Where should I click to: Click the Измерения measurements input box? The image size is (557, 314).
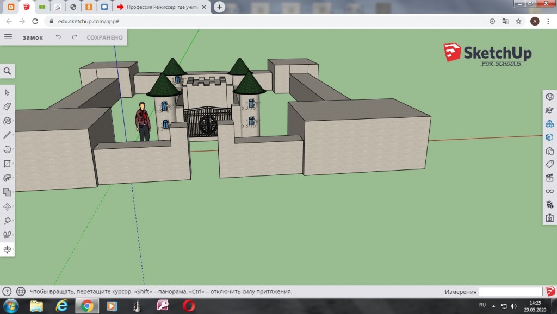point(510,292)
